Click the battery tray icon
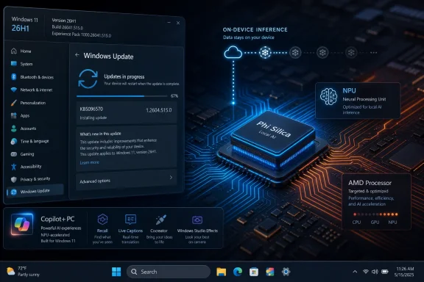This screenshot has height=282, width=424. click(385, 272)
